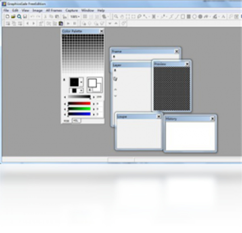Screen dimensions: 242x233
Task: Select the outlined Ellipse tool
Action: [x=194, y=17]
